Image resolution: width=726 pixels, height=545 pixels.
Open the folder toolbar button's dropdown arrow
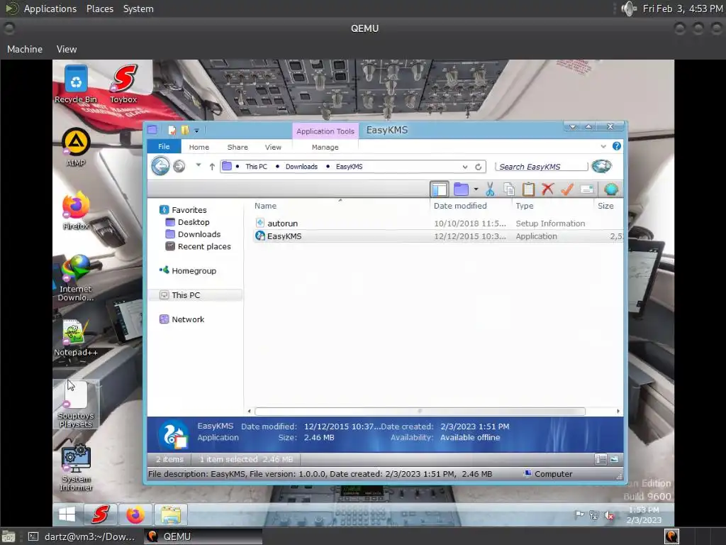point(476,189)
